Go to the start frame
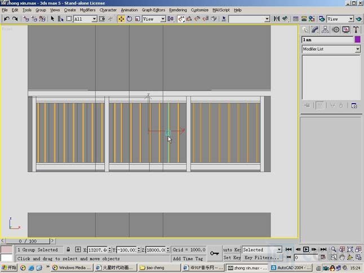 click(x=288, y=249)
